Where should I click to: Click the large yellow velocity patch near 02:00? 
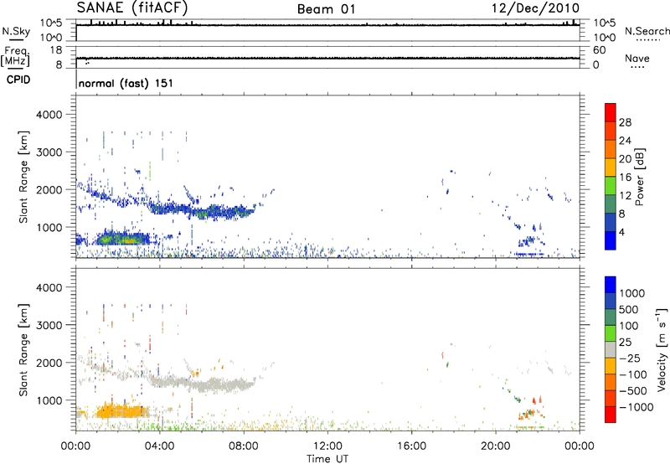point(121,411)
